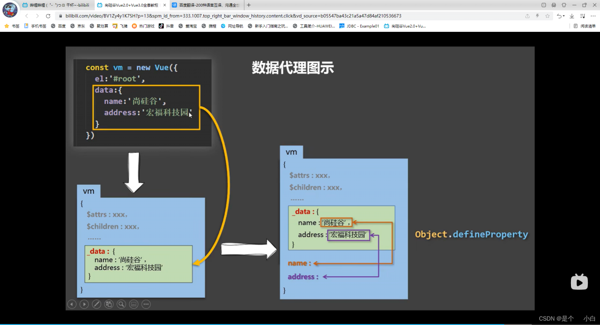Open a new browser tab
This screenshot has height=325, width=600.
pyautogui.click(x=248, y=5)
